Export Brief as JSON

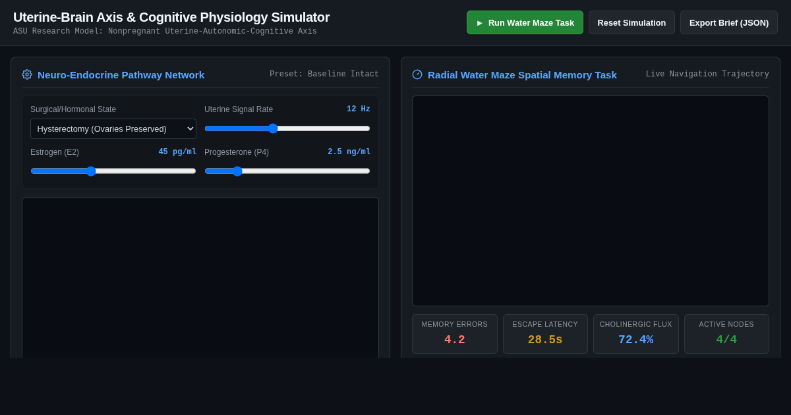click(729, 22)
